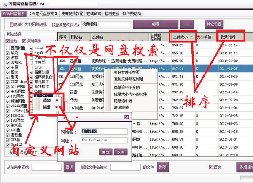Screen dimensions: 253x183
Task: Toggle 隐藏下方的网站选择 checkbox
Action: point(11,24)
